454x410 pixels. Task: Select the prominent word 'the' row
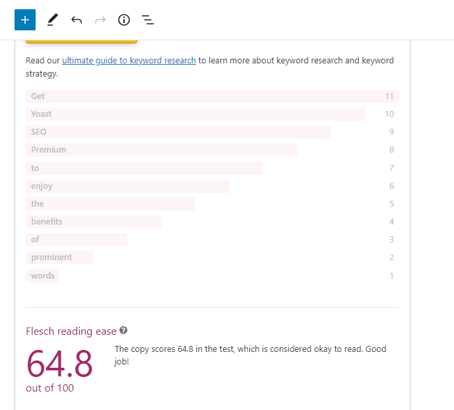212,204
